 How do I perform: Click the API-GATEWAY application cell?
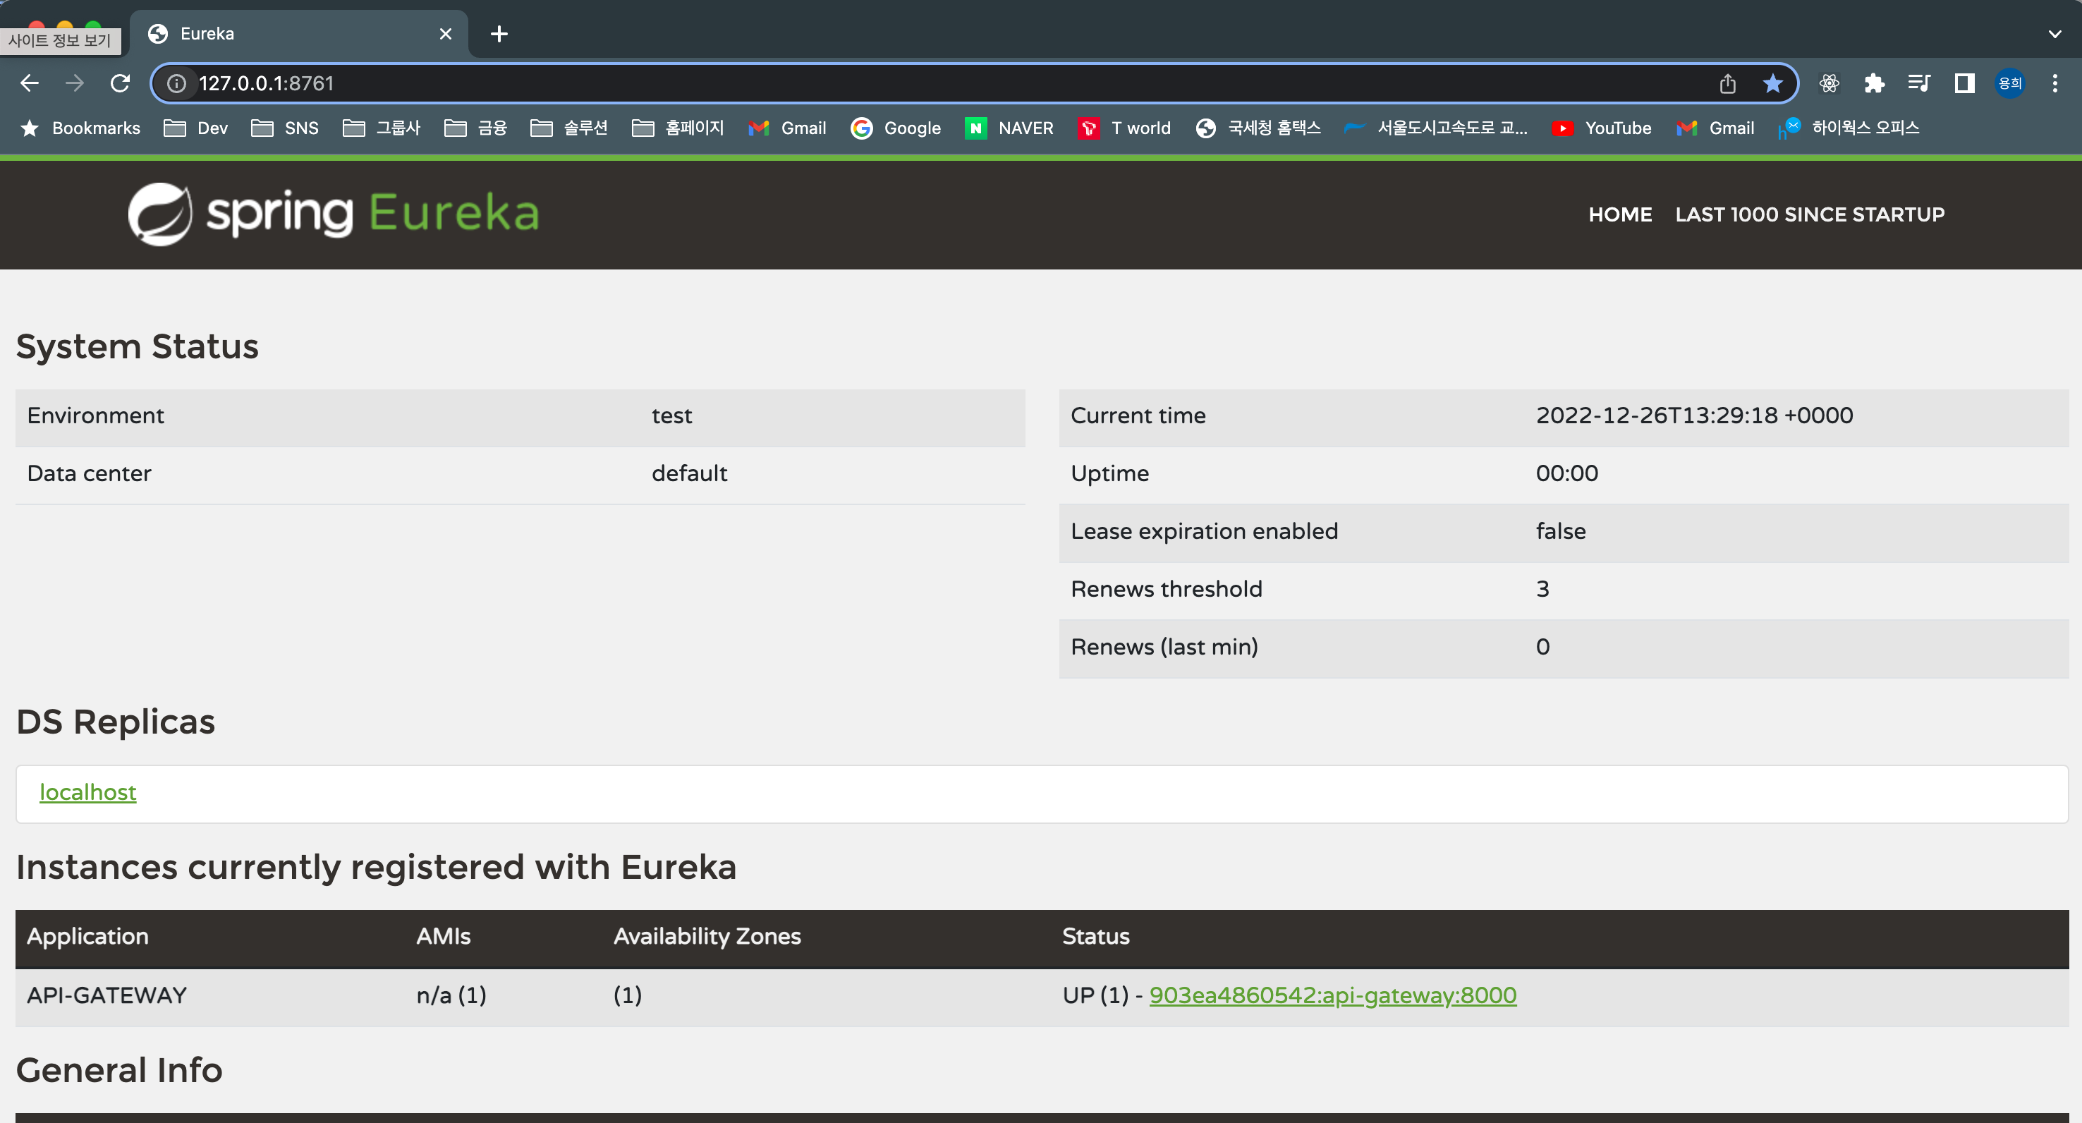(x=106, y=995)
